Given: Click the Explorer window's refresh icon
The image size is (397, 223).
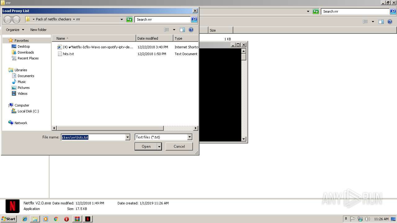Looking at the screenshot, I should coord(316,11).
